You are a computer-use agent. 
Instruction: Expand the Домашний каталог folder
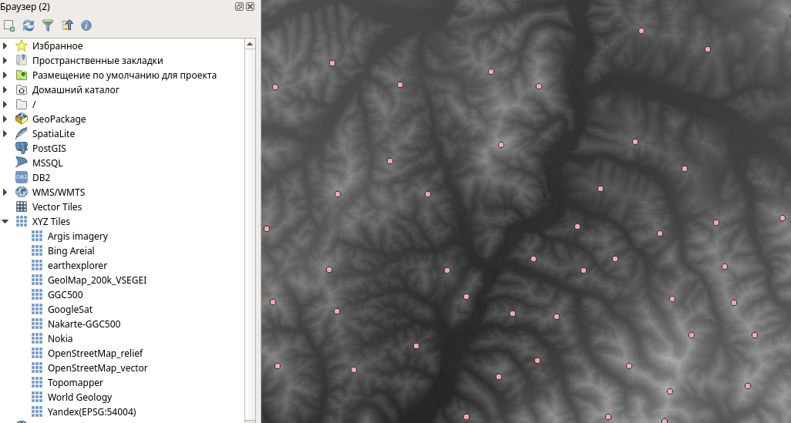[x=5, y=90]
